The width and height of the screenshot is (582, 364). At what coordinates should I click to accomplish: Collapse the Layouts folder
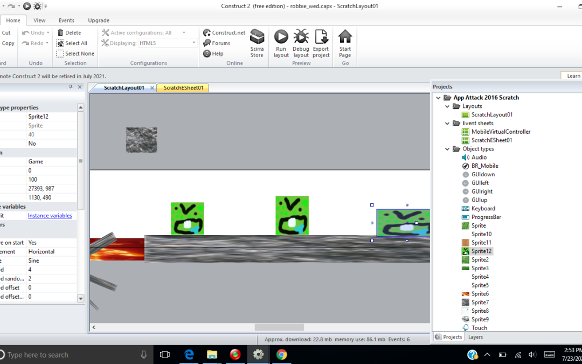(447, 106)
